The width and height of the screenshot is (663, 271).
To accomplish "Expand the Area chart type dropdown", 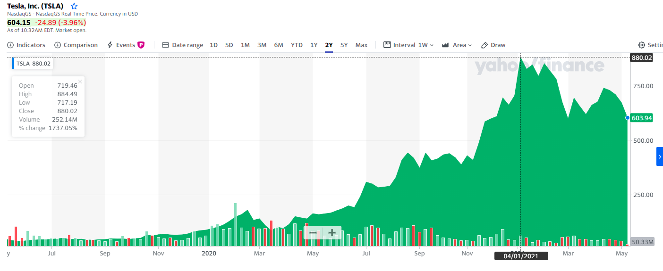I will pyautogui.click(x=457, y=45).
